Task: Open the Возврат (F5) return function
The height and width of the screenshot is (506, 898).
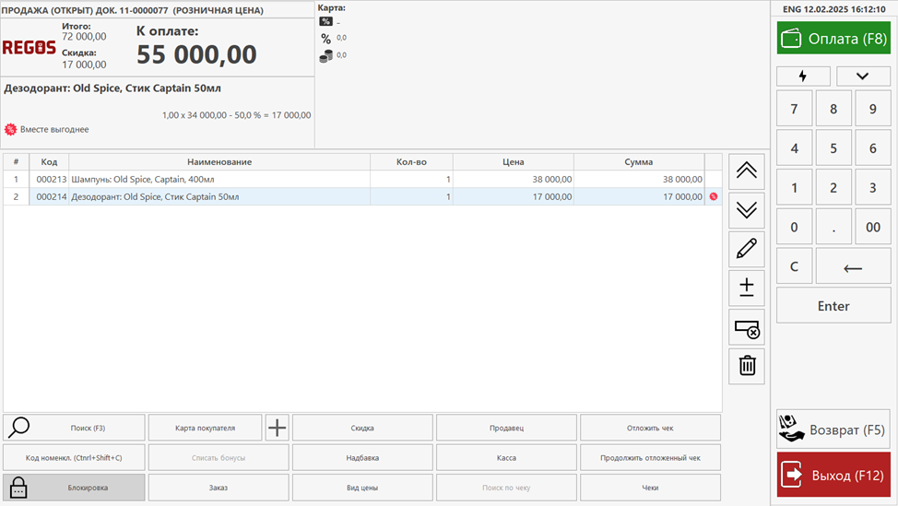Action: (833, 430)
